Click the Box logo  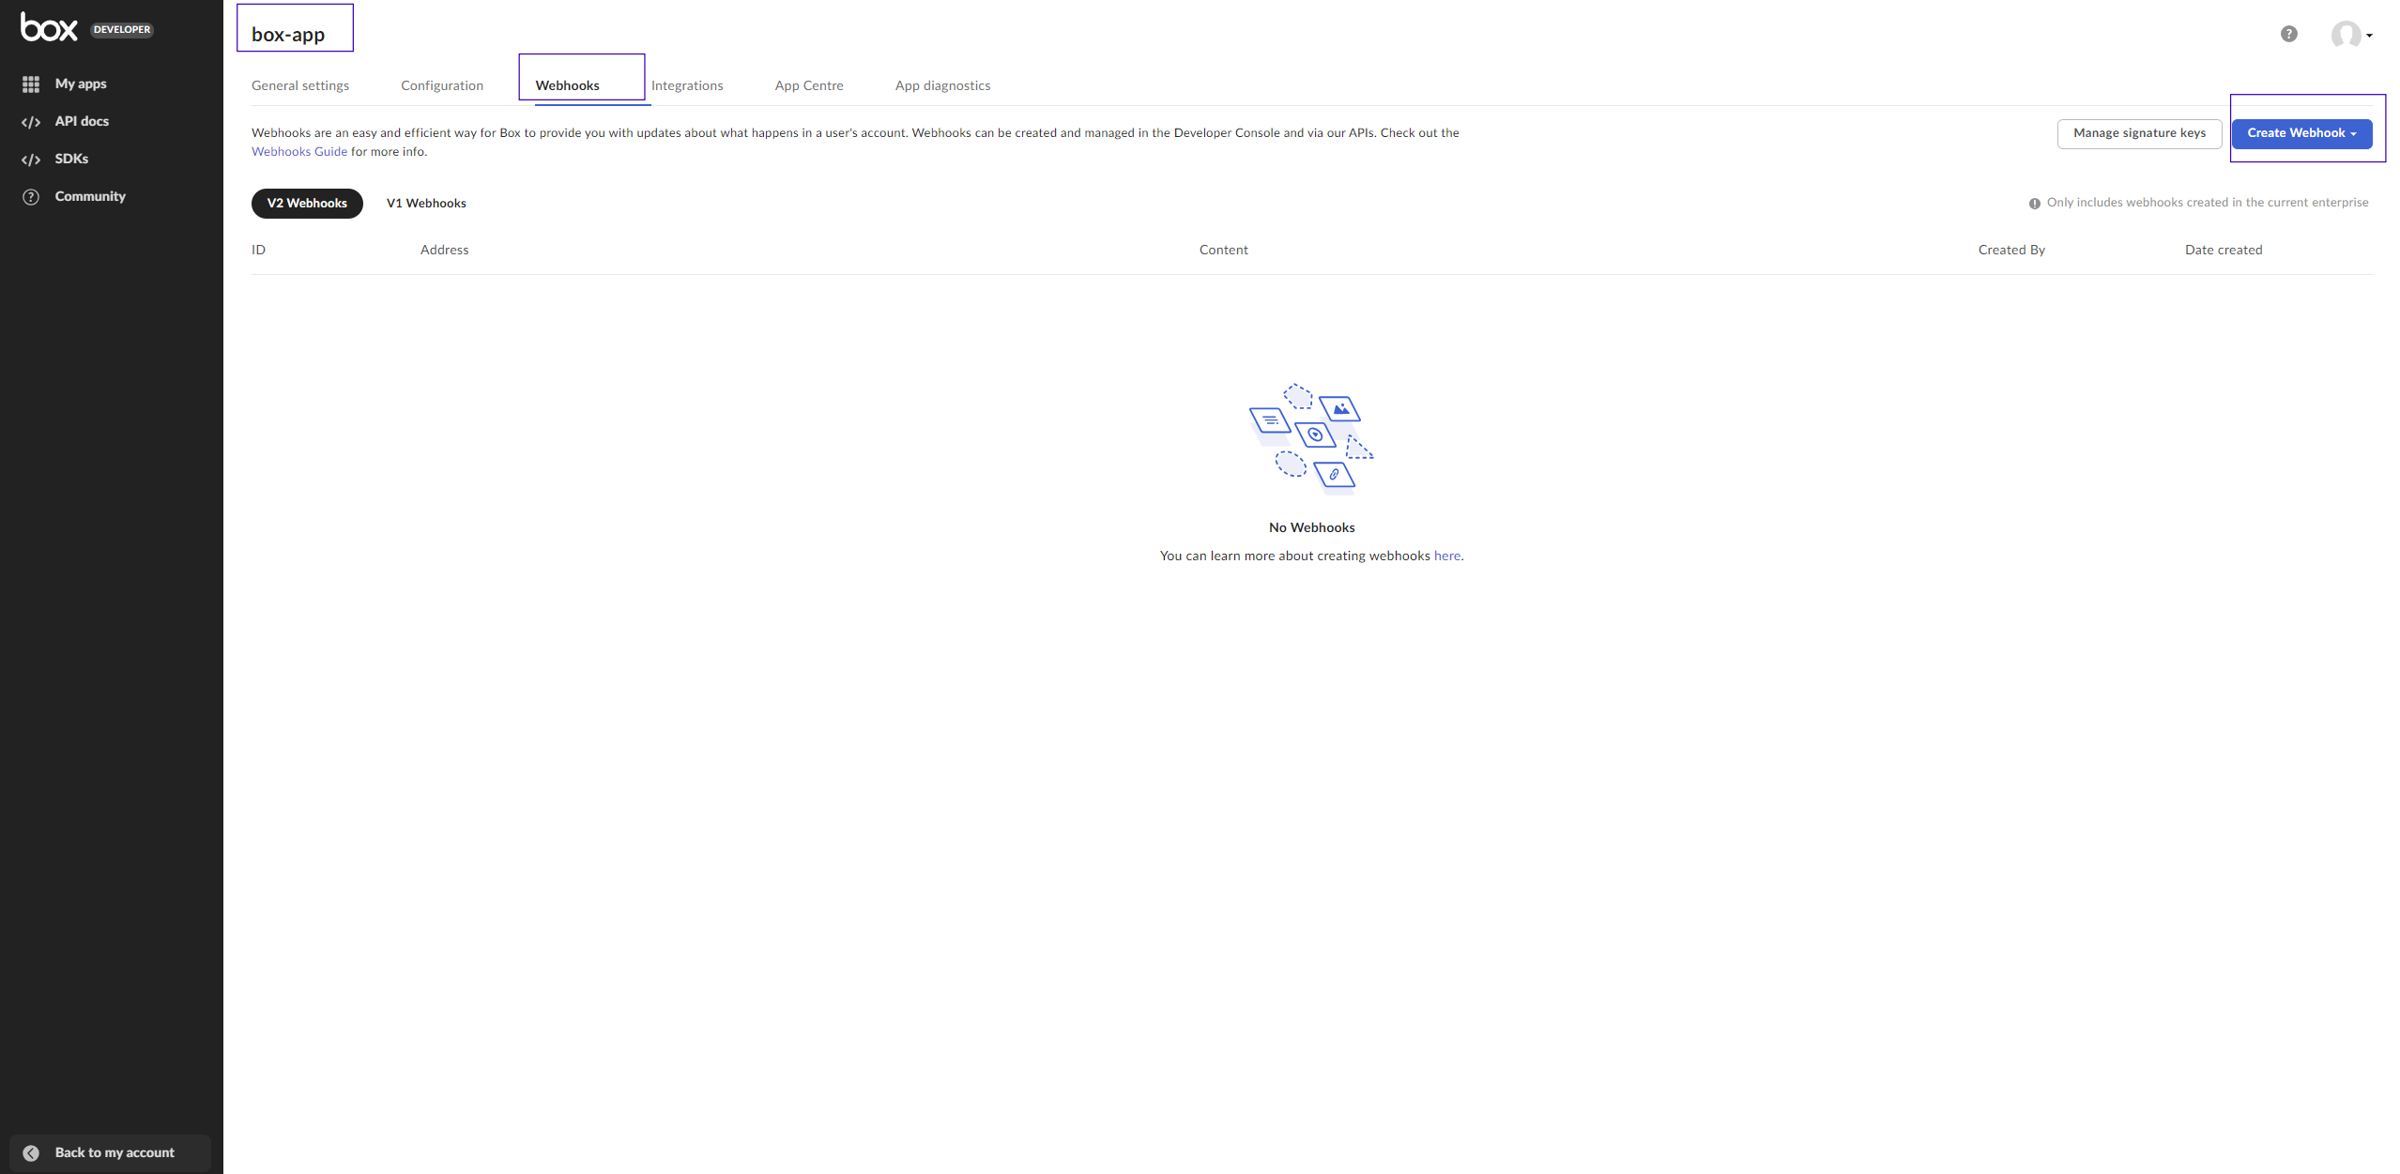tap(49, 28)
